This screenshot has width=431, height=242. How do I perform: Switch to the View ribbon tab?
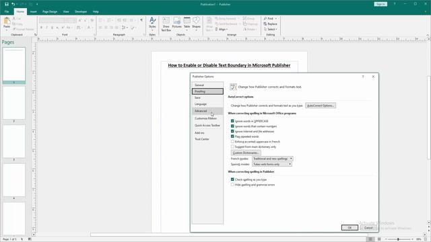[66, 11]
